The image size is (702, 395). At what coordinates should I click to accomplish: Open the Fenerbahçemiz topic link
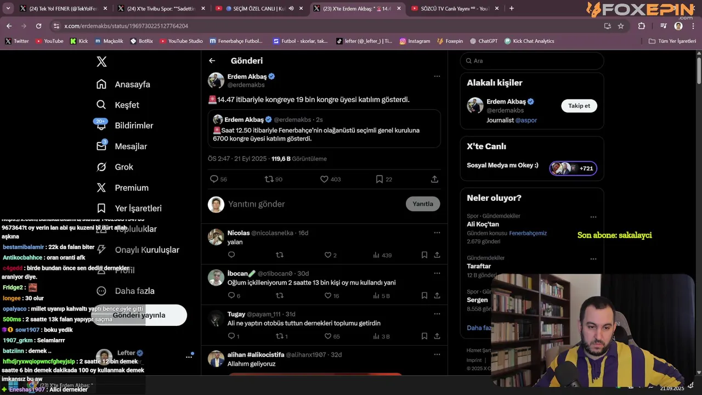(x=528, y=233)
